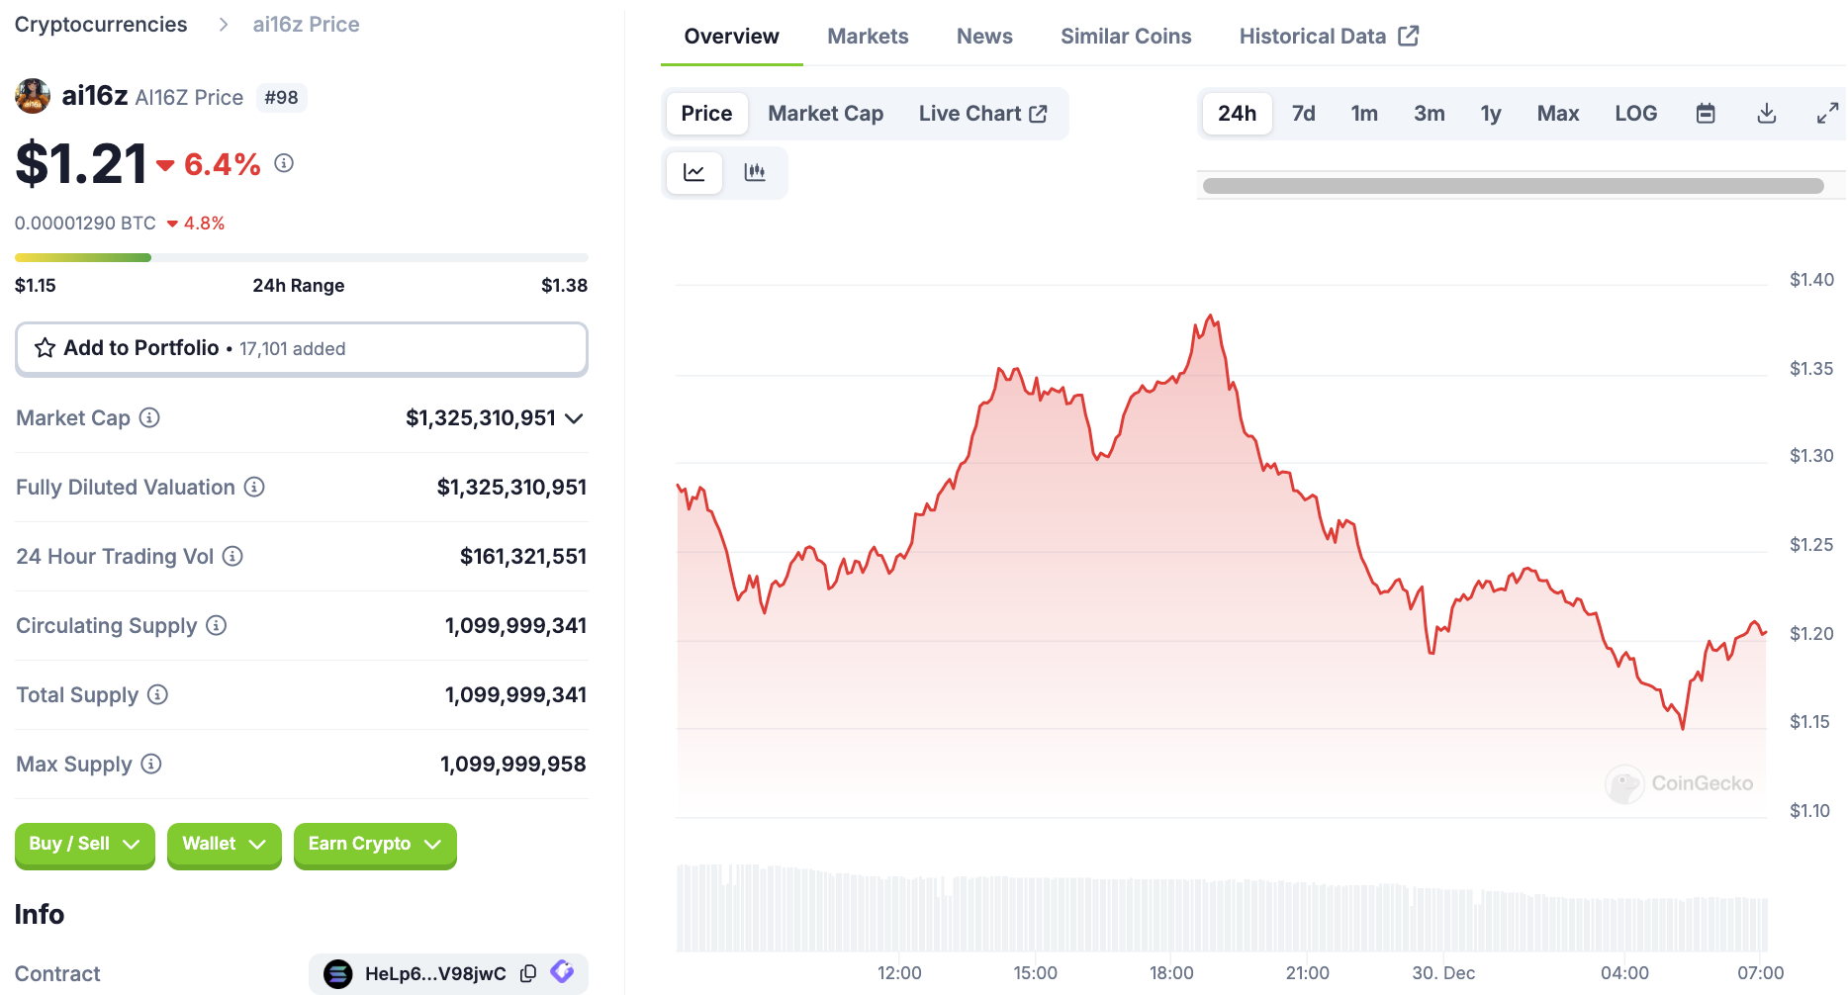Open the Earn Crypto dropdown
This screenshot has height=995, width=1848.
pos(375,845)
